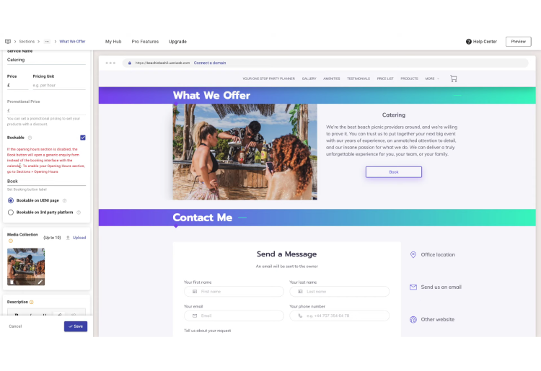
Task: Select Bookable on UENI page option
Action: [11, 200]
